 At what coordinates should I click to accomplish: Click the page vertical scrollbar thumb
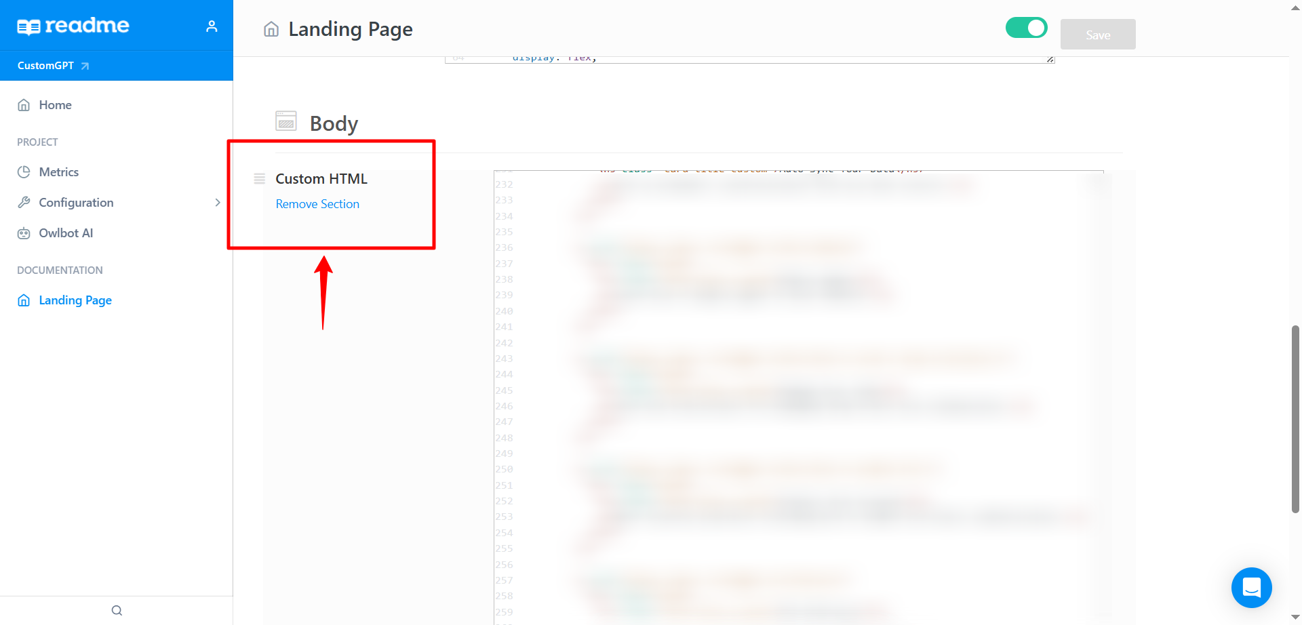1295,419
